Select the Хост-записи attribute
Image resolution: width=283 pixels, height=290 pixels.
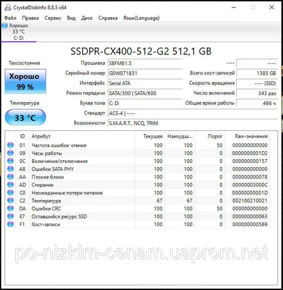tap(46, 225)
